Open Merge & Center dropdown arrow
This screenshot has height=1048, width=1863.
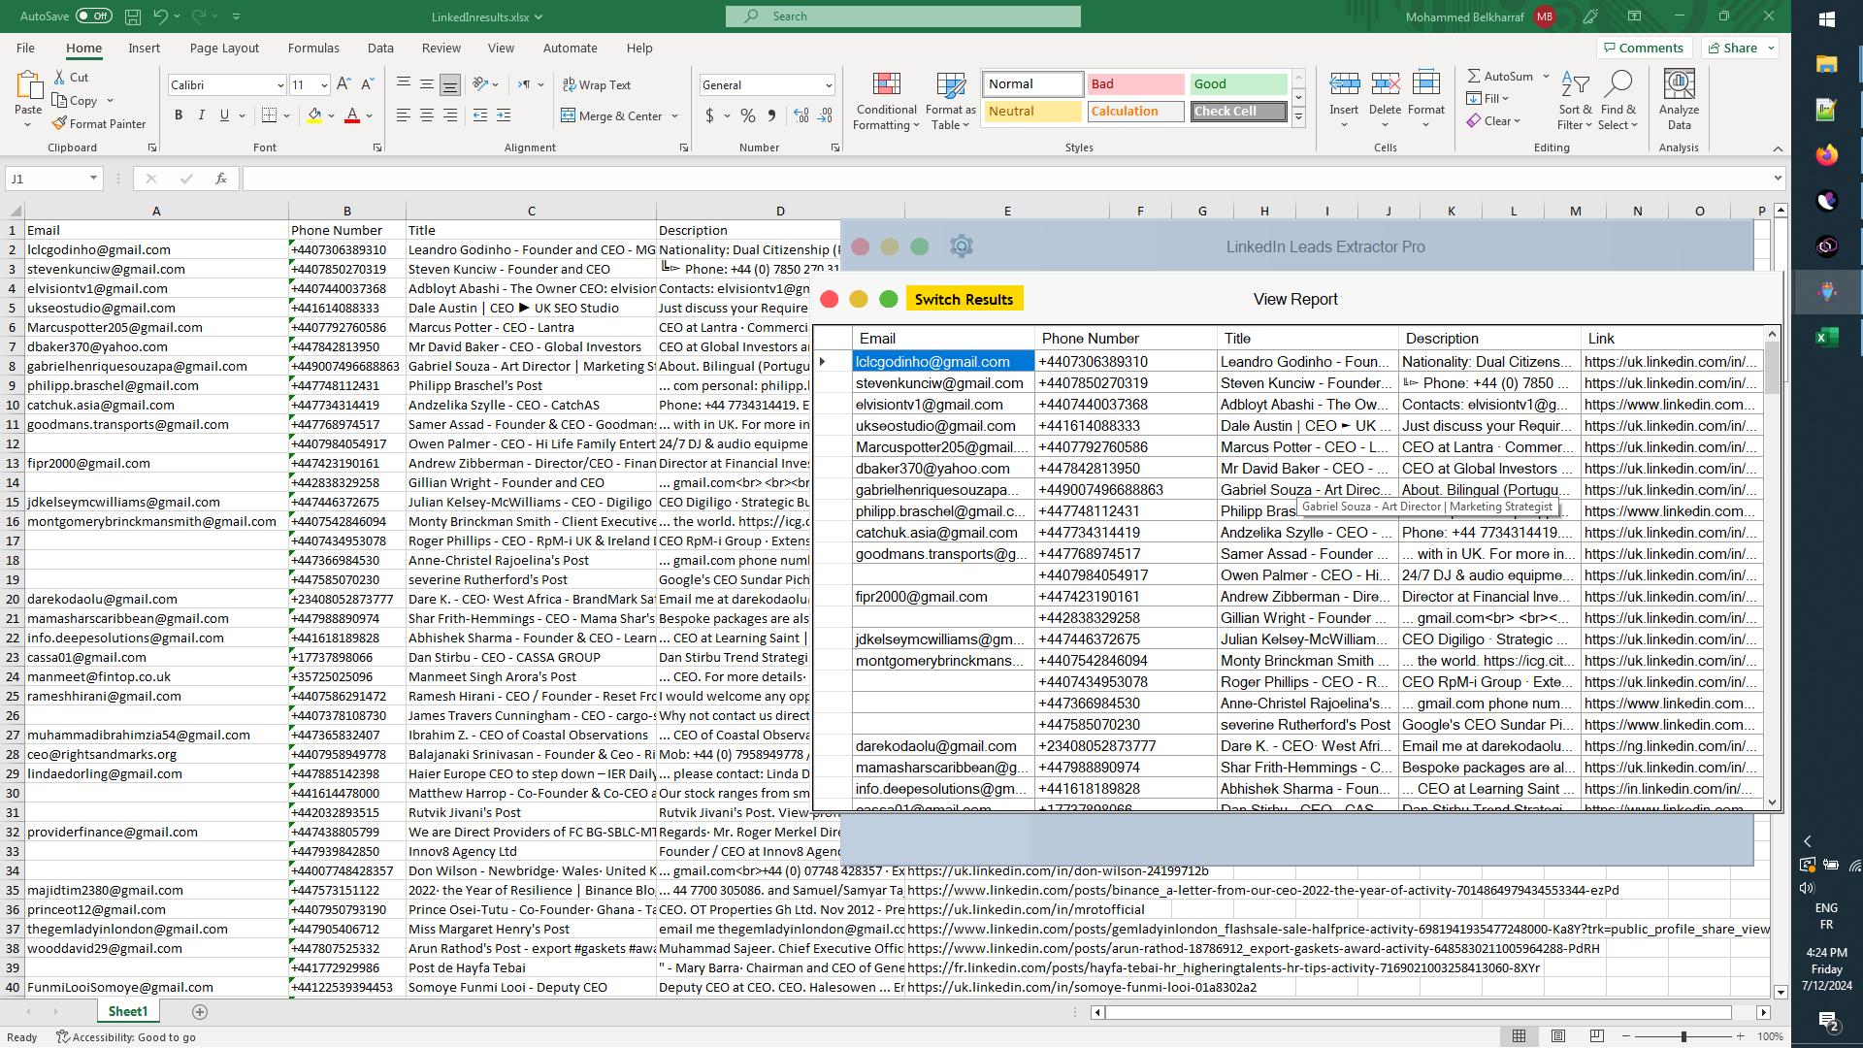(x=675, y=116)
